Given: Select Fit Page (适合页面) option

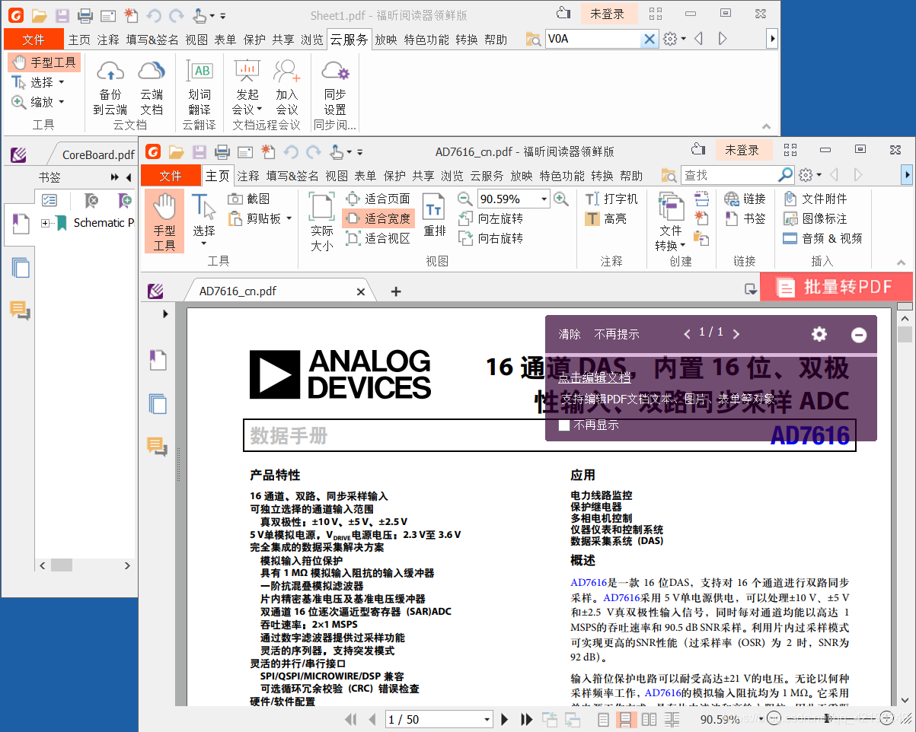Looking at the screenshot, I should (378, 199).
